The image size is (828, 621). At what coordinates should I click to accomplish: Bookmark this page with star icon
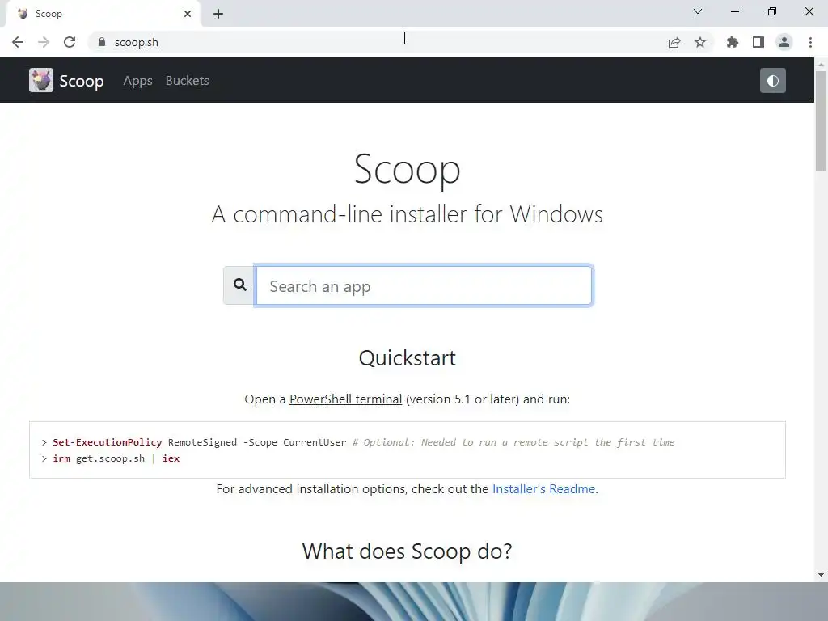(700, 42)
